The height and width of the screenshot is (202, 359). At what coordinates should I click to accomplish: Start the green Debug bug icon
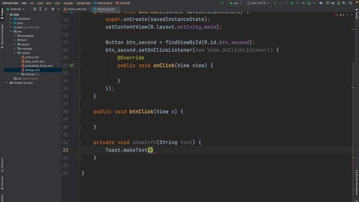(x=292, y=3)
